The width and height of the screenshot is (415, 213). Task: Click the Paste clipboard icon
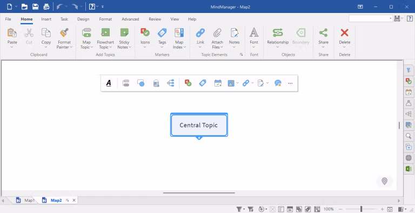[x=12, y=32]
